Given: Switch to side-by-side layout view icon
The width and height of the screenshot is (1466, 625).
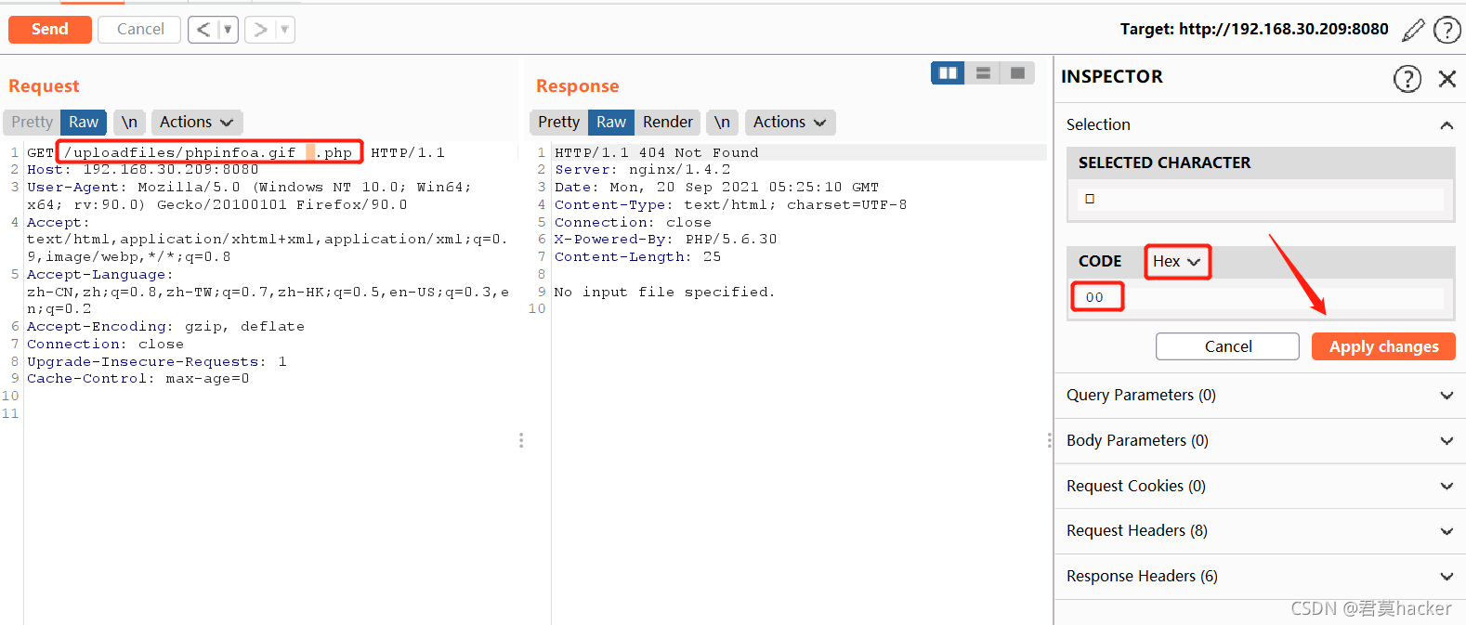Looking at the screenshot, I should [x=949, y=72].
